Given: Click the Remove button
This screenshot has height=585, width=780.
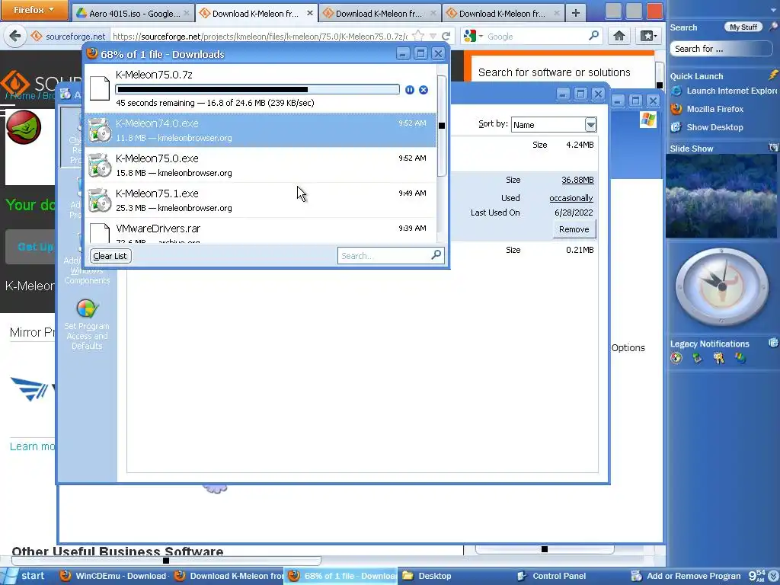Looking at the screenshot, I should click(574, 229).
